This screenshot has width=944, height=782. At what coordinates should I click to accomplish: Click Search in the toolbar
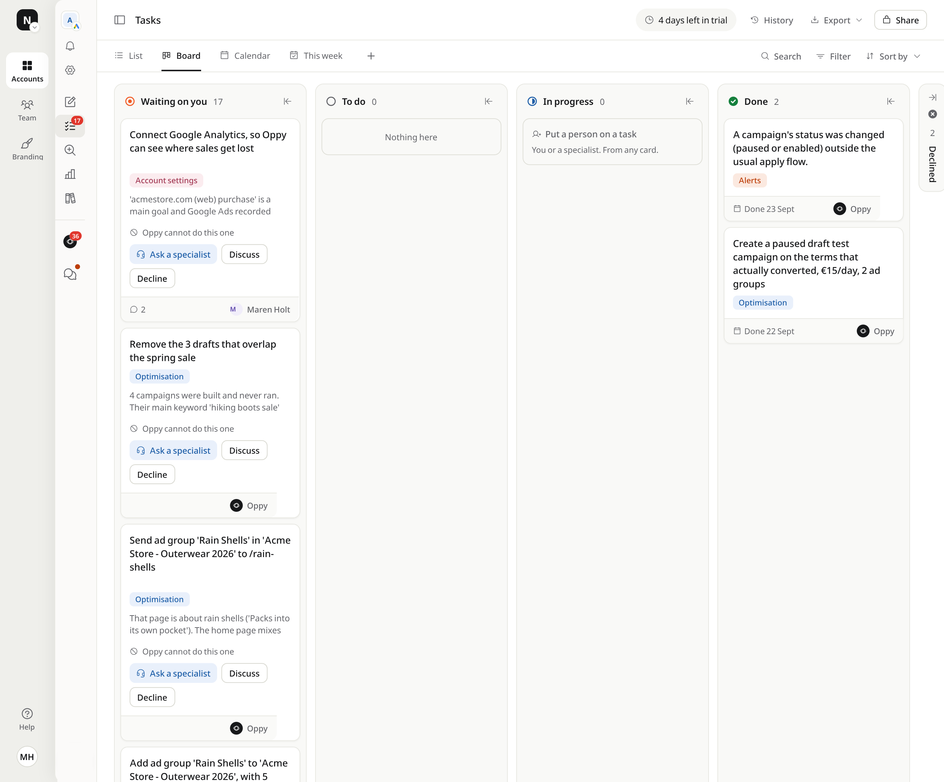pyautogui.click(x=781, y=56)
